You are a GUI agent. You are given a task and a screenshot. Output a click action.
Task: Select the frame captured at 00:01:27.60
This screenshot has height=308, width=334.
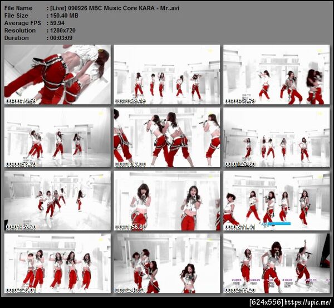[x=277, y=137]
